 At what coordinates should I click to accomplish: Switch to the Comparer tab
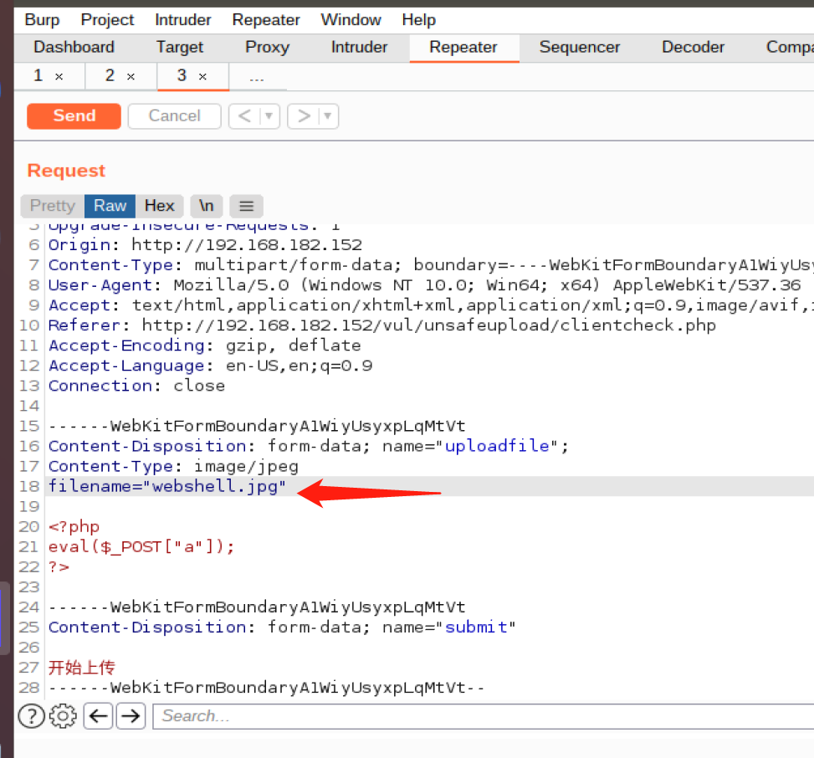click(789, 47)
